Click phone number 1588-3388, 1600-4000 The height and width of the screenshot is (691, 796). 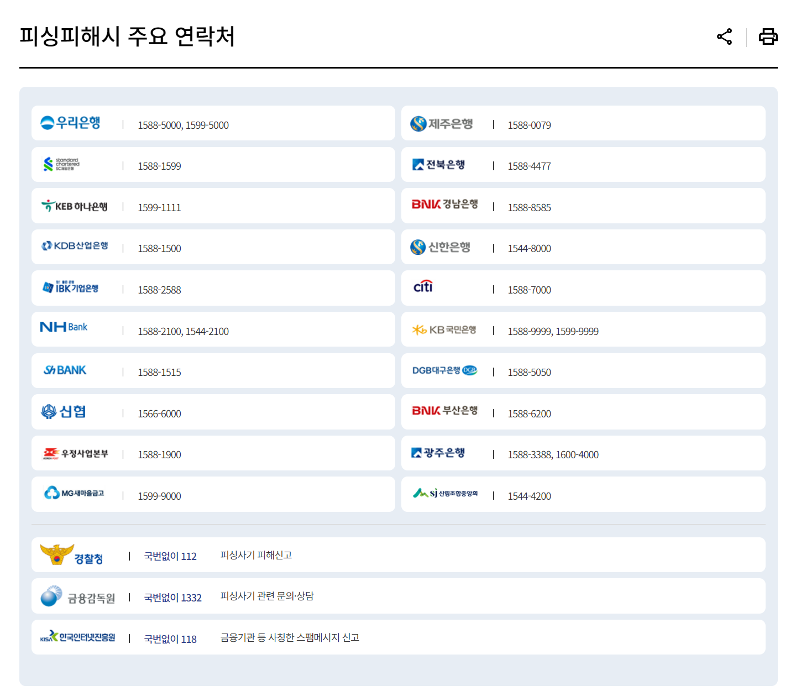[x=553, y=455]
